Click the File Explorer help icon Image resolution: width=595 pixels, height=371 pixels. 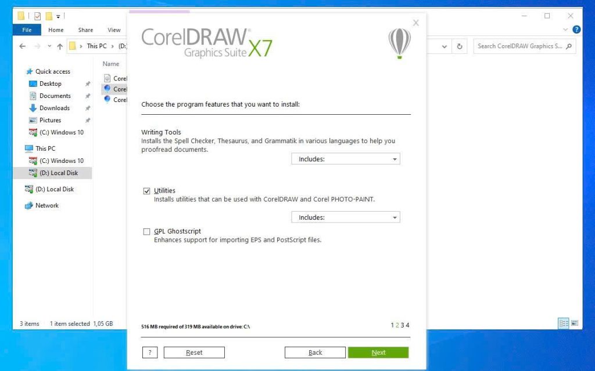576,30
